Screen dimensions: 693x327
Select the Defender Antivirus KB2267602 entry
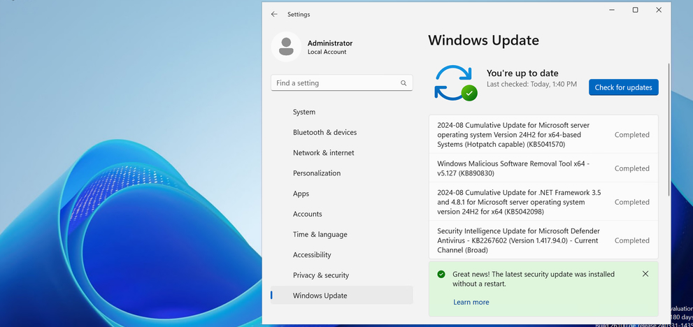(543, 240)
